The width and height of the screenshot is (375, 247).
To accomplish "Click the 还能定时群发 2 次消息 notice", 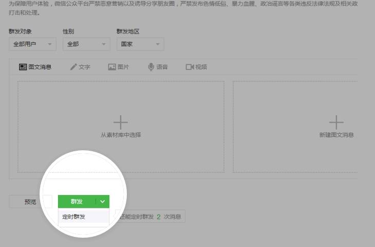I will 152,217.
